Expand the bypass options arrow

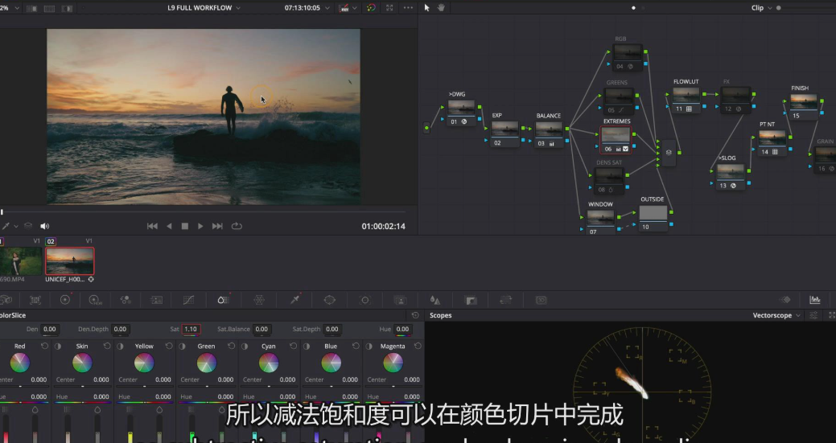pos(355,8)
